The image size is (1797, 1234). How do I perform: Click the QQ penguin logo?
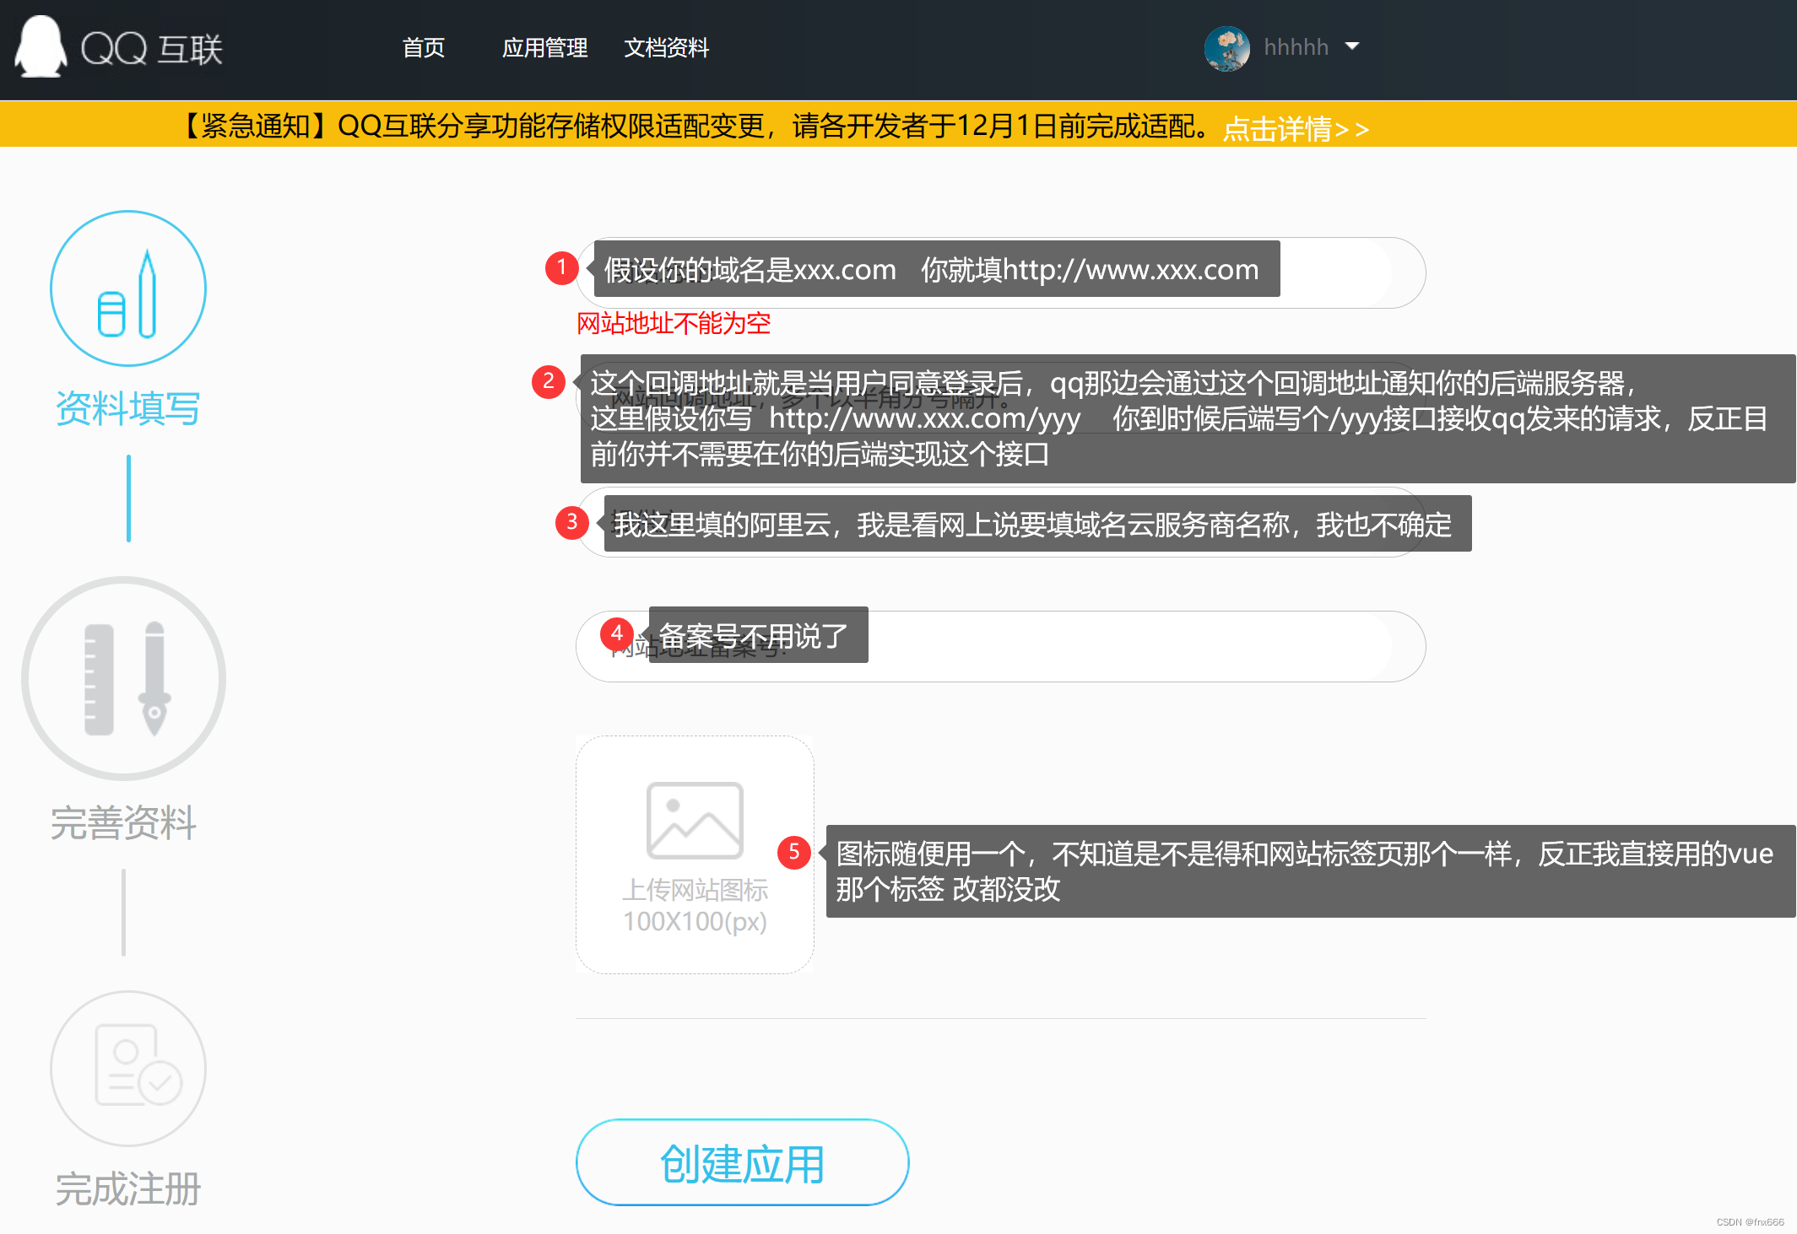click(40, 47)
